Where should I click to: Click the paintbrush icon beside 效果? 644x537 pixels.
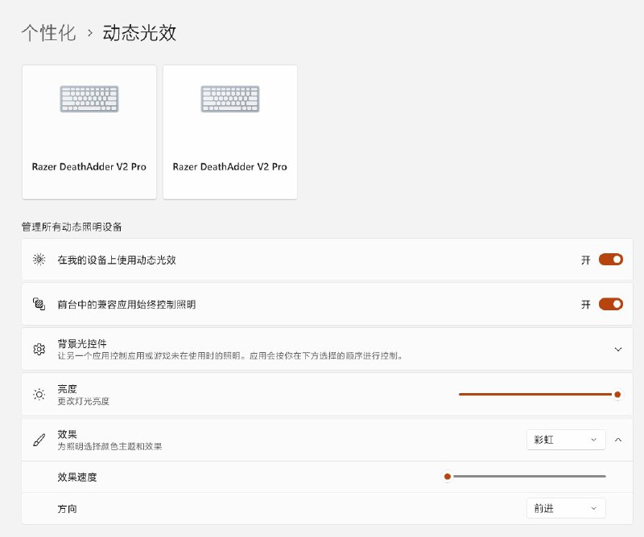[39, 440]
